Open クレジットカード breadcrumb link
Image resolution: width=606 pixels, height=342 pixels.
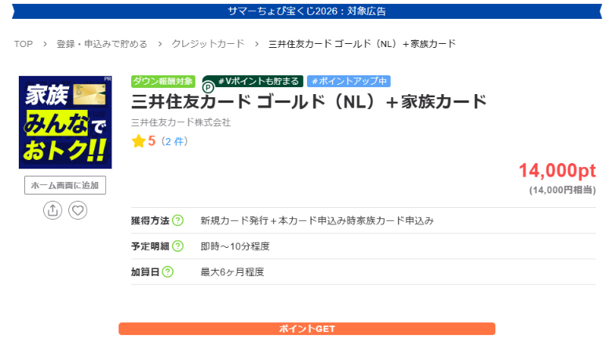pyautogui.click(x=208, y=44)
